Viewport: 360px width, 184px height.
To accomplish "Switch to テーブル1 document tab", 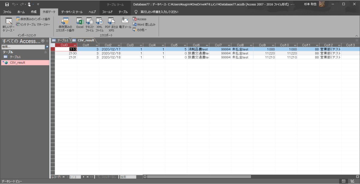I will click(61, 40).
